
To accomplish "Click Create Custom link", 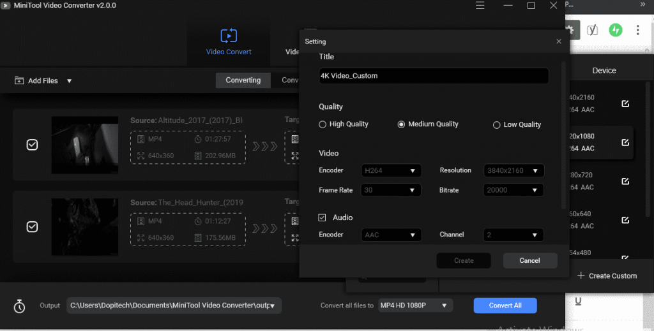I will [612, 276].
